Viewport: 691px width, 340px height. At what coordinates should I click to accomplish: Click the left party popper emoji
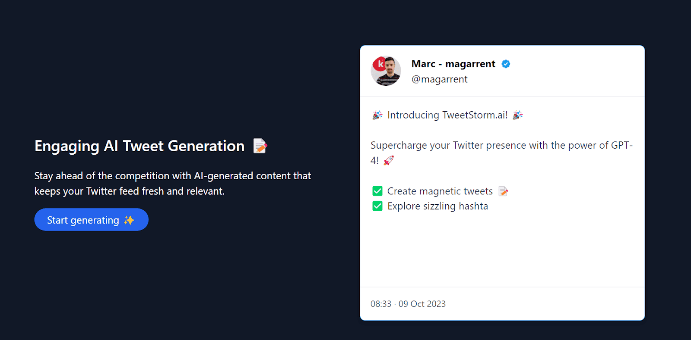click(x=377, y=115)
